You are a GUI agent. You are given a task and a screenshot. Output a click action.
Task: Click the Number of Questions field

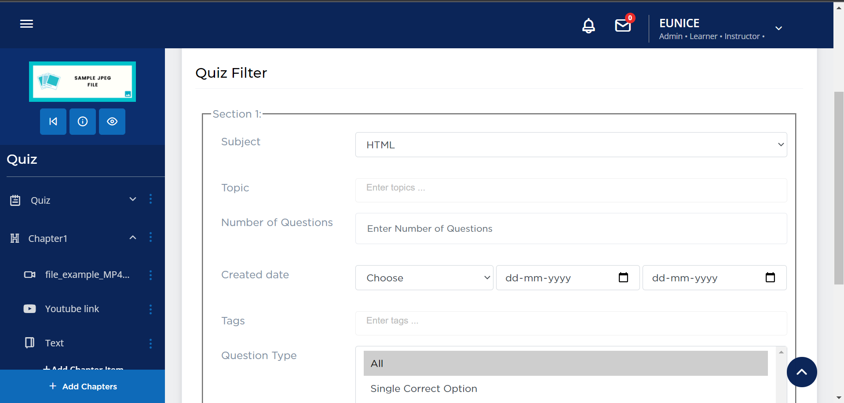[x=570, y=229]
